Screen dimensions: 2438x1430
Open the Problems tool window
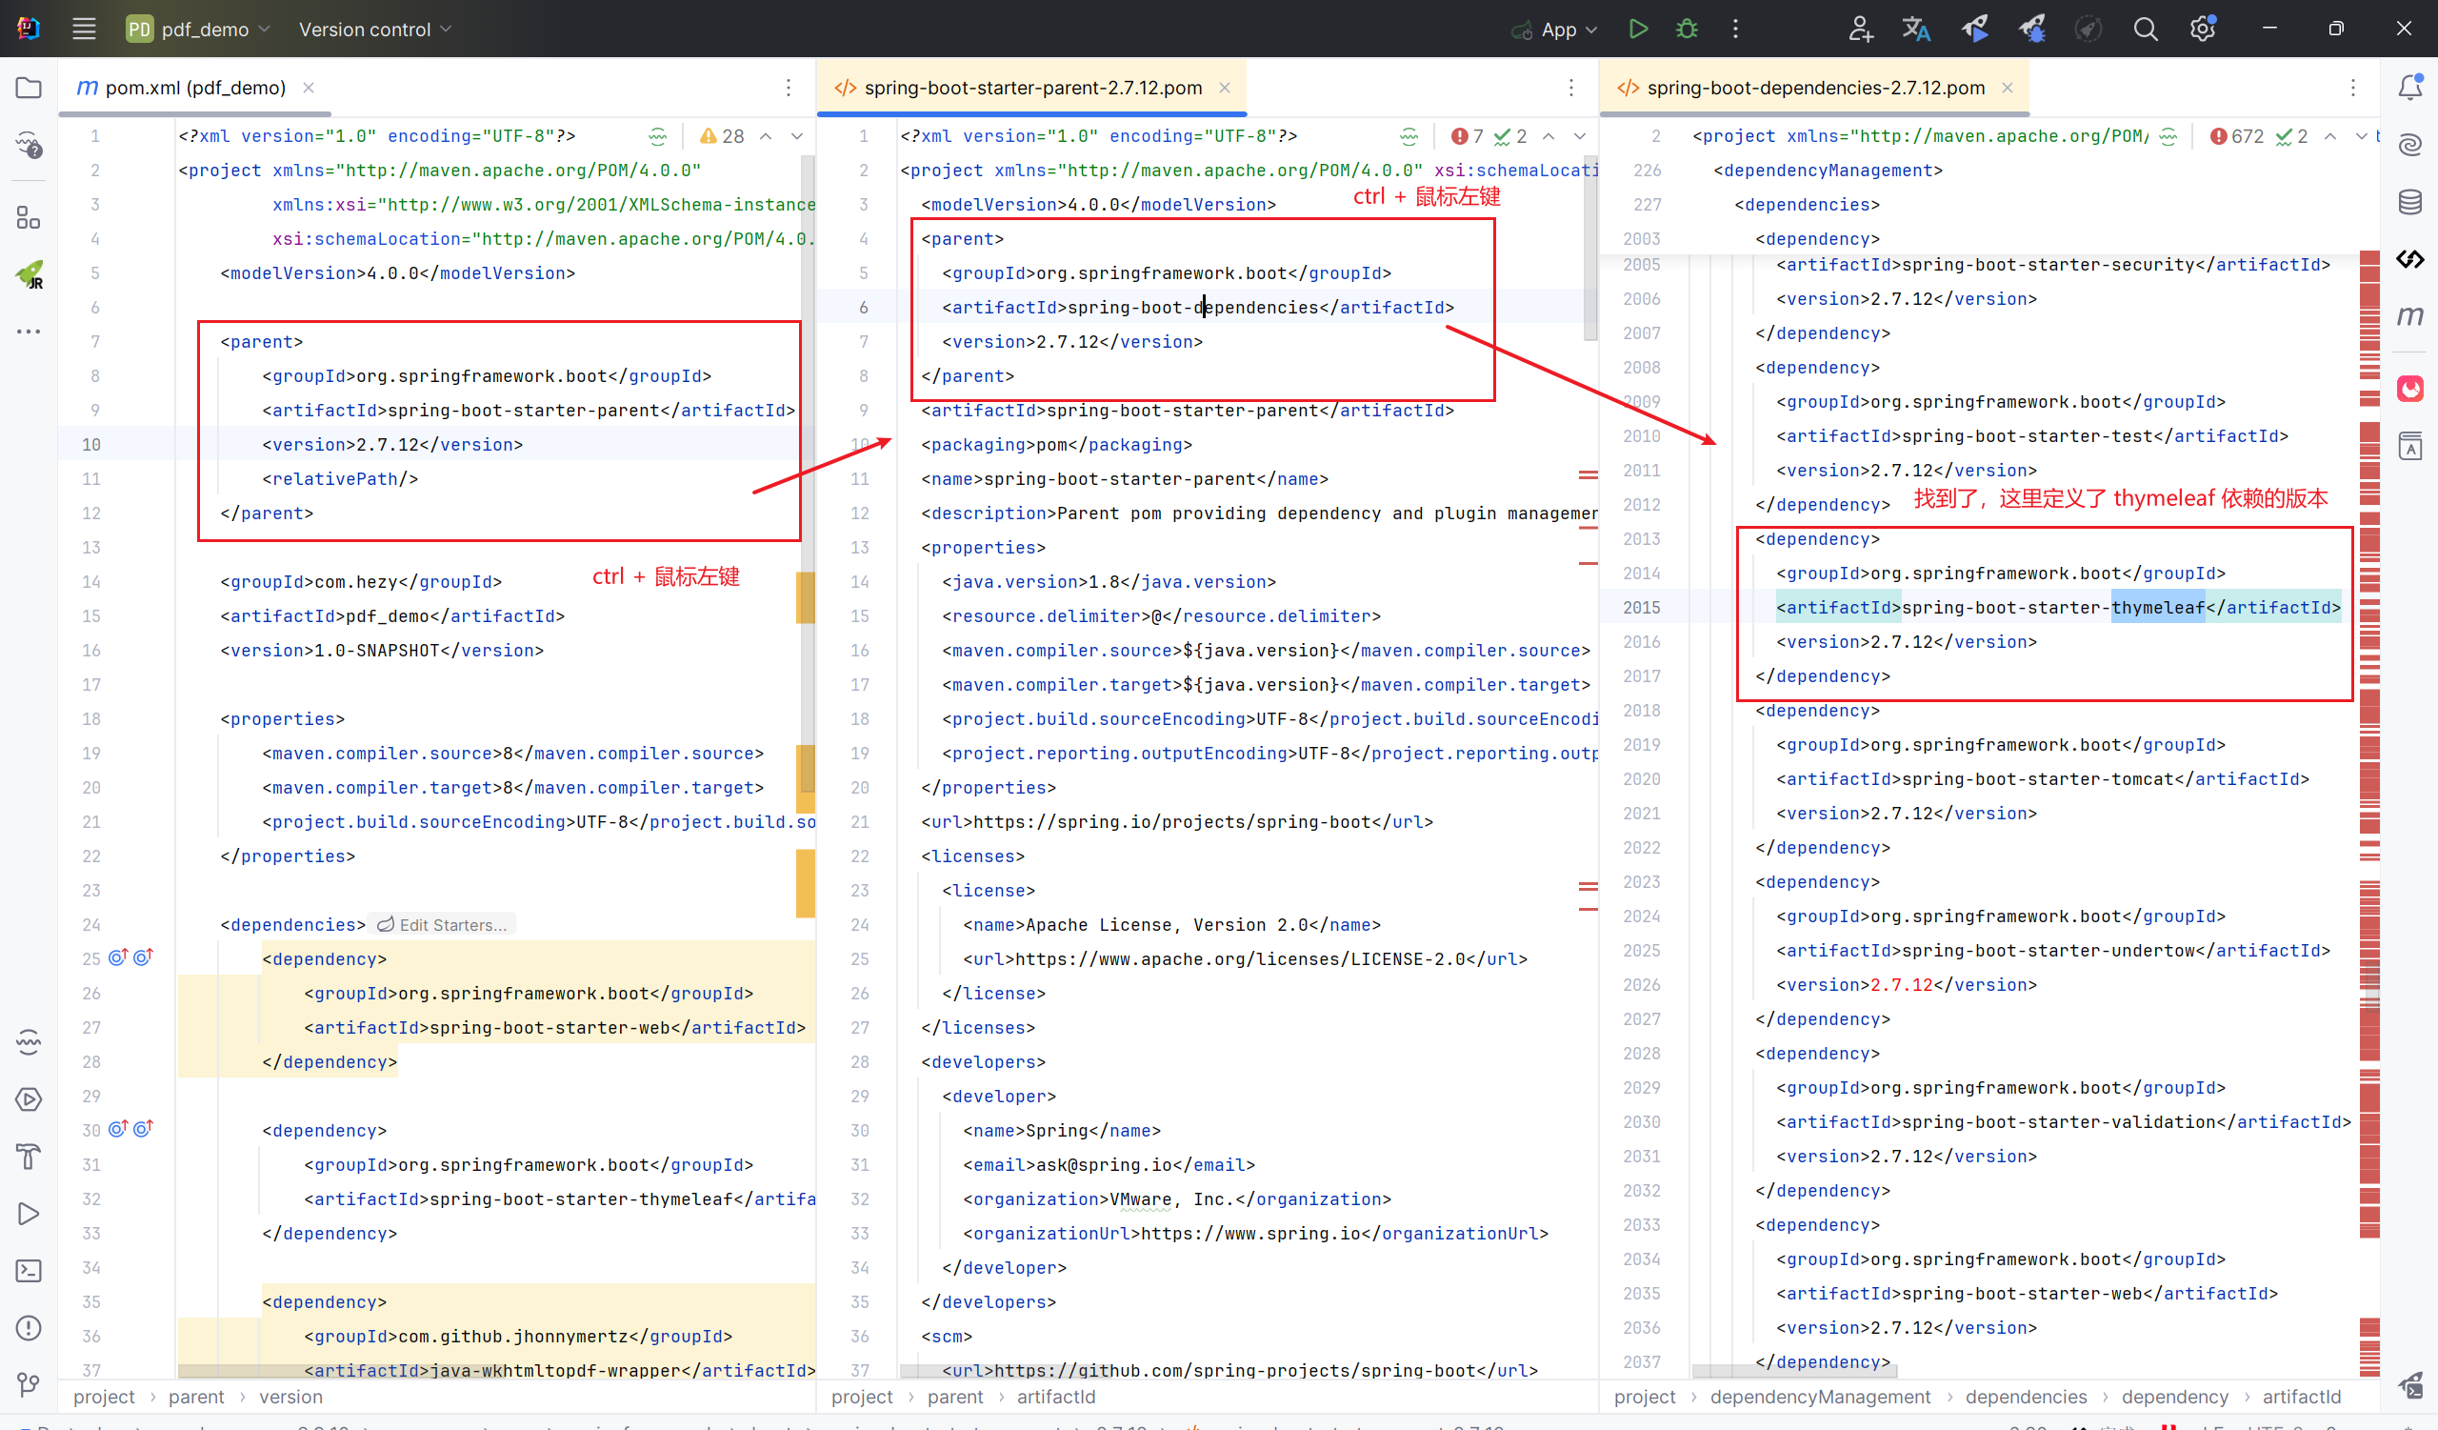[x=29, y=1327]
